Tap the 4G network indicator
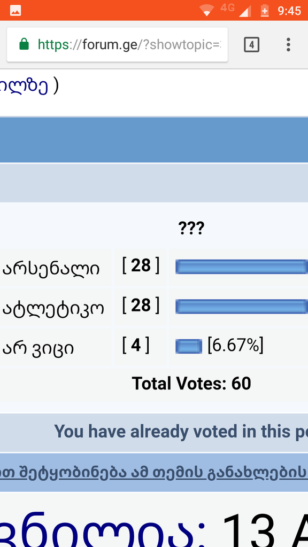The width and height of the screenshot is (308, 547). pos(227,7)
